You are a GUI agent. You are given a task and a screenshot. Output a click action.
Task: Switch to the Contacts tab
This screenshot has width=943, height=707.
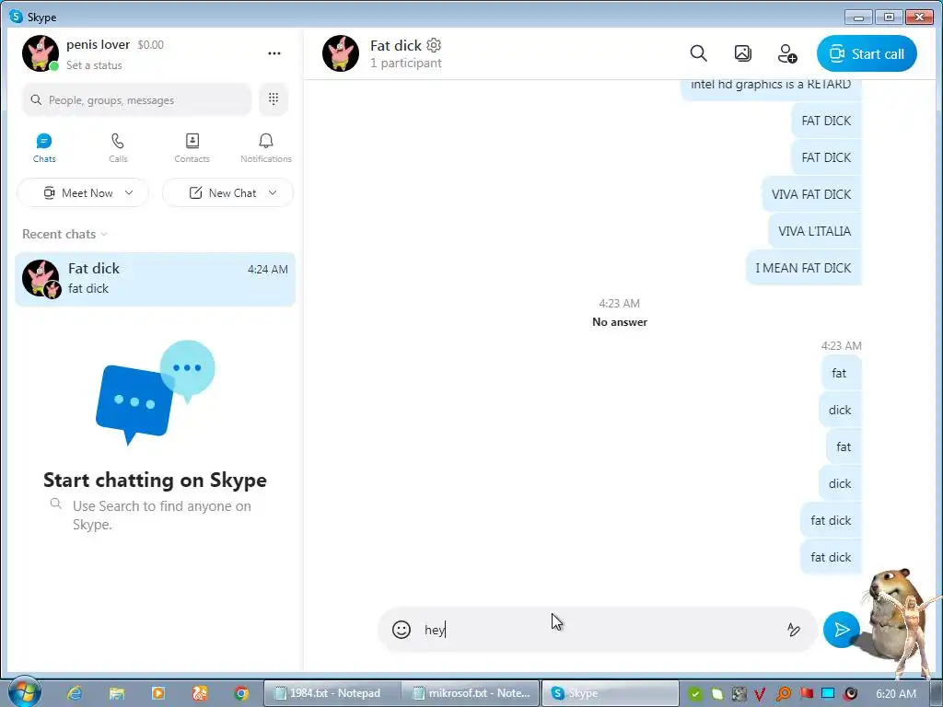[192, 148]
